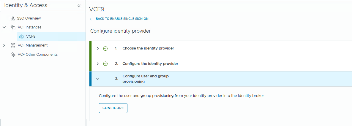
Task: Open the VCF Other Components entry
Action: pos(37,55)
